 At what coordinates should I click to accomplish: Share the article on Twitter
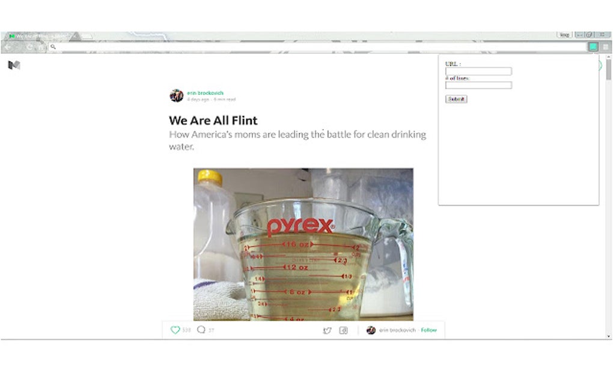click(x=327, y=330)
